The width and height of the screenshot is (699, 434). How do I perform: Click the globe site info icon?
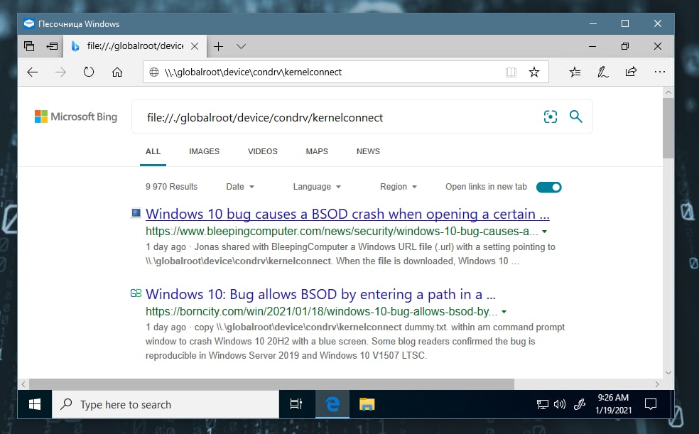(x=154, y=72)
